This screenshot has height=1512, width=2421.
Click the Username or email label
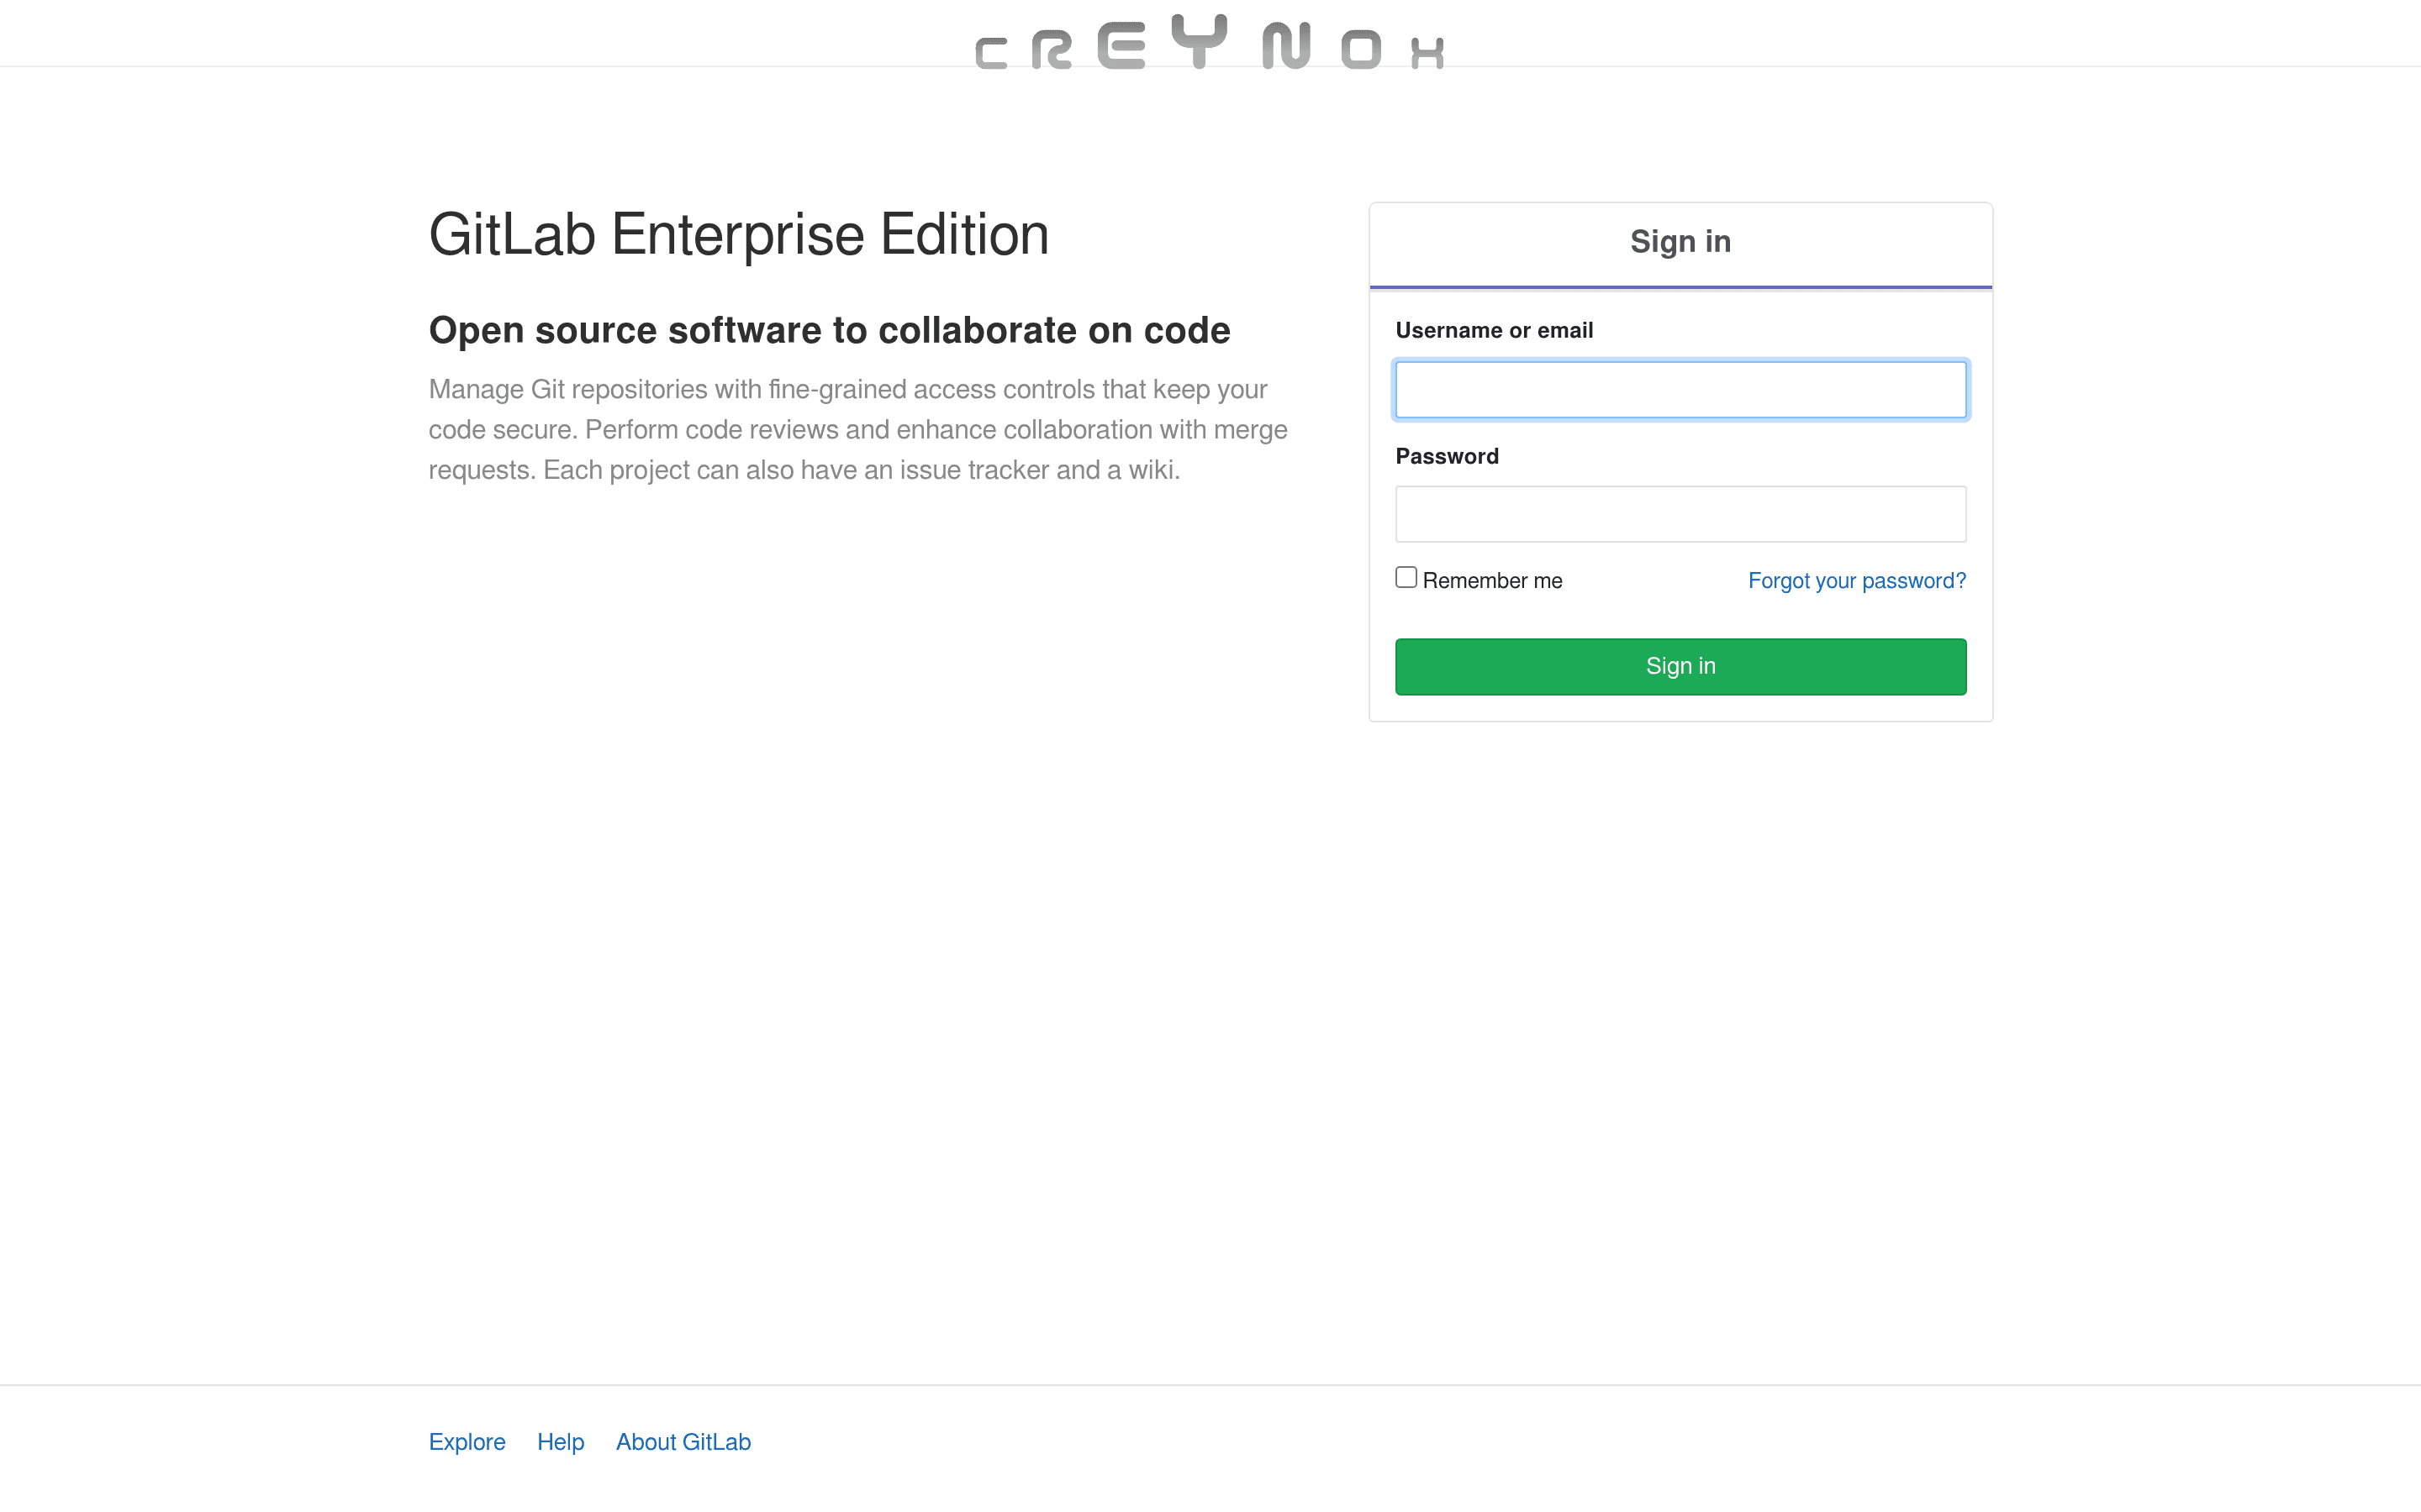1495,330
